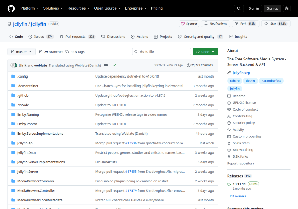
Task: Open the 10.11.11 release link
Action: 239,184
